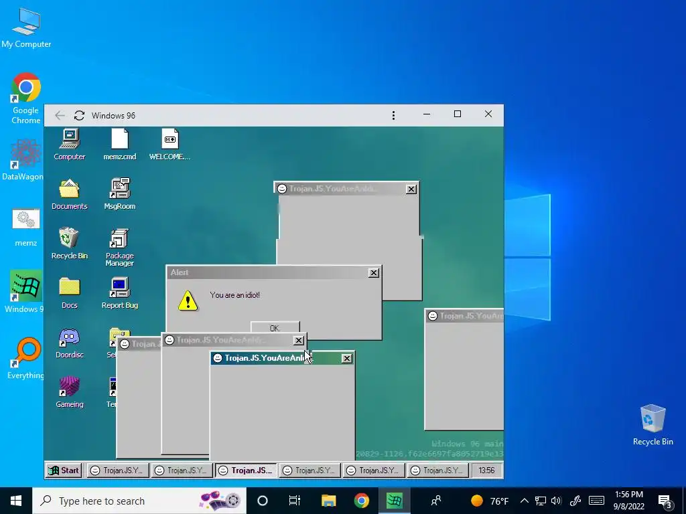
Task: Select the active bold Trojan.JS taskbar button
Action: [x=246, y=470]
